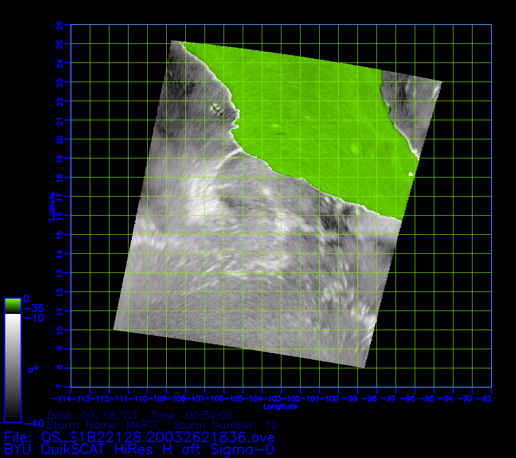Click the latitude 7 tick label

coord(60,387)
